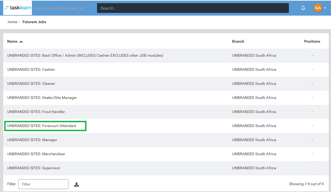
Task: Click the NEW HANOVER site name in header
Action: [x=61, y=8]
